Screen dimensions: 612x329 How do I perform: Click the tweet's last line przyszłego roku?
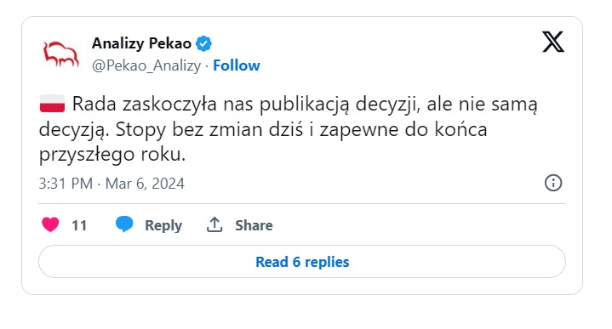(112, 155)
